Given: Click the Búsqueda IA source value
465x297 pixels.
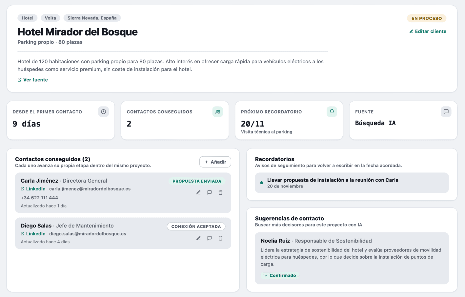Looking at the screenshot, I should tap(375, 123).
